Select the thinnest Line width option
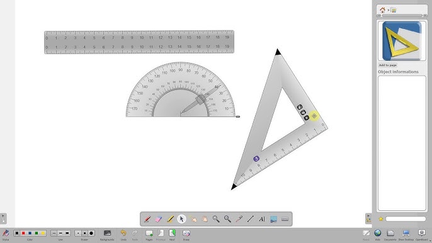This screenshot has width=432, height=243. point(54,233)
